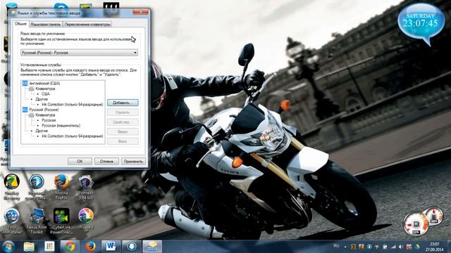
Task: Open the Переключение клавиатуры tab
Action: (x=87, y=25)
